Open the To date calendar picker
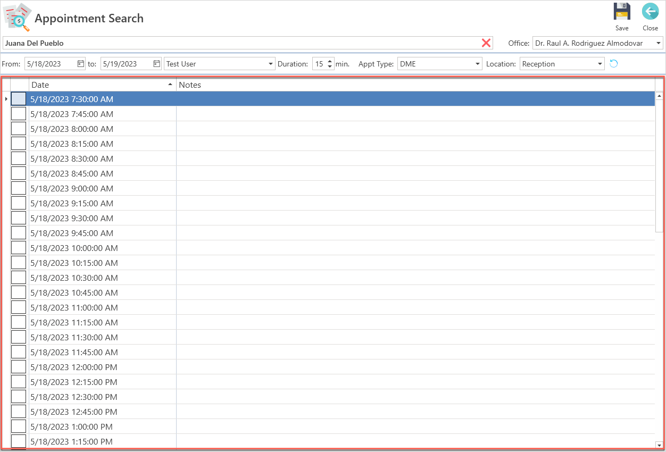This screenshot has width=666, height=452. 157,64
